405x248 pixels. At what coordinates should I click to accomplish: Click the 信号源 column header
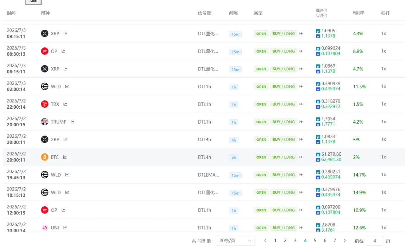pos(204,13)
